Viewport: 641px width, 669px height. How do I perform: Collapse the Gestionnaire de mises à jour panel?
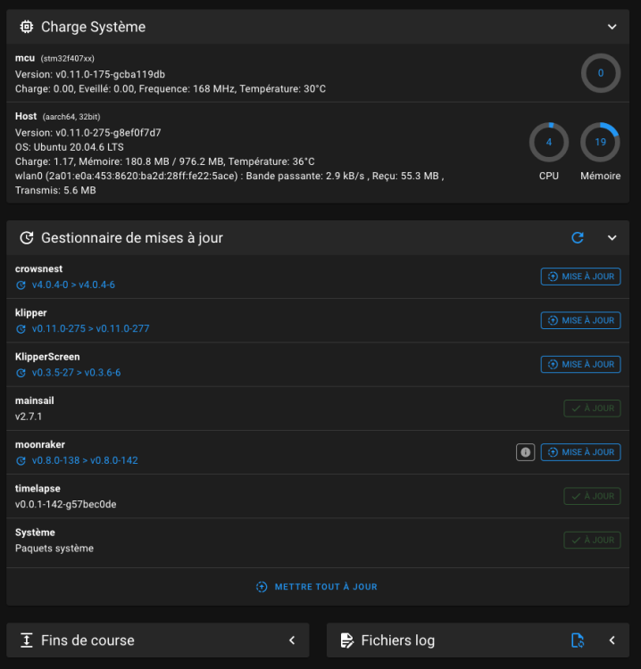(x=612, y=238)
